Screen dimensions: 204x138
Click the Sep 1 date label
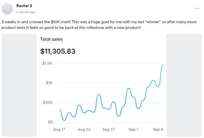tap(133, 129)
